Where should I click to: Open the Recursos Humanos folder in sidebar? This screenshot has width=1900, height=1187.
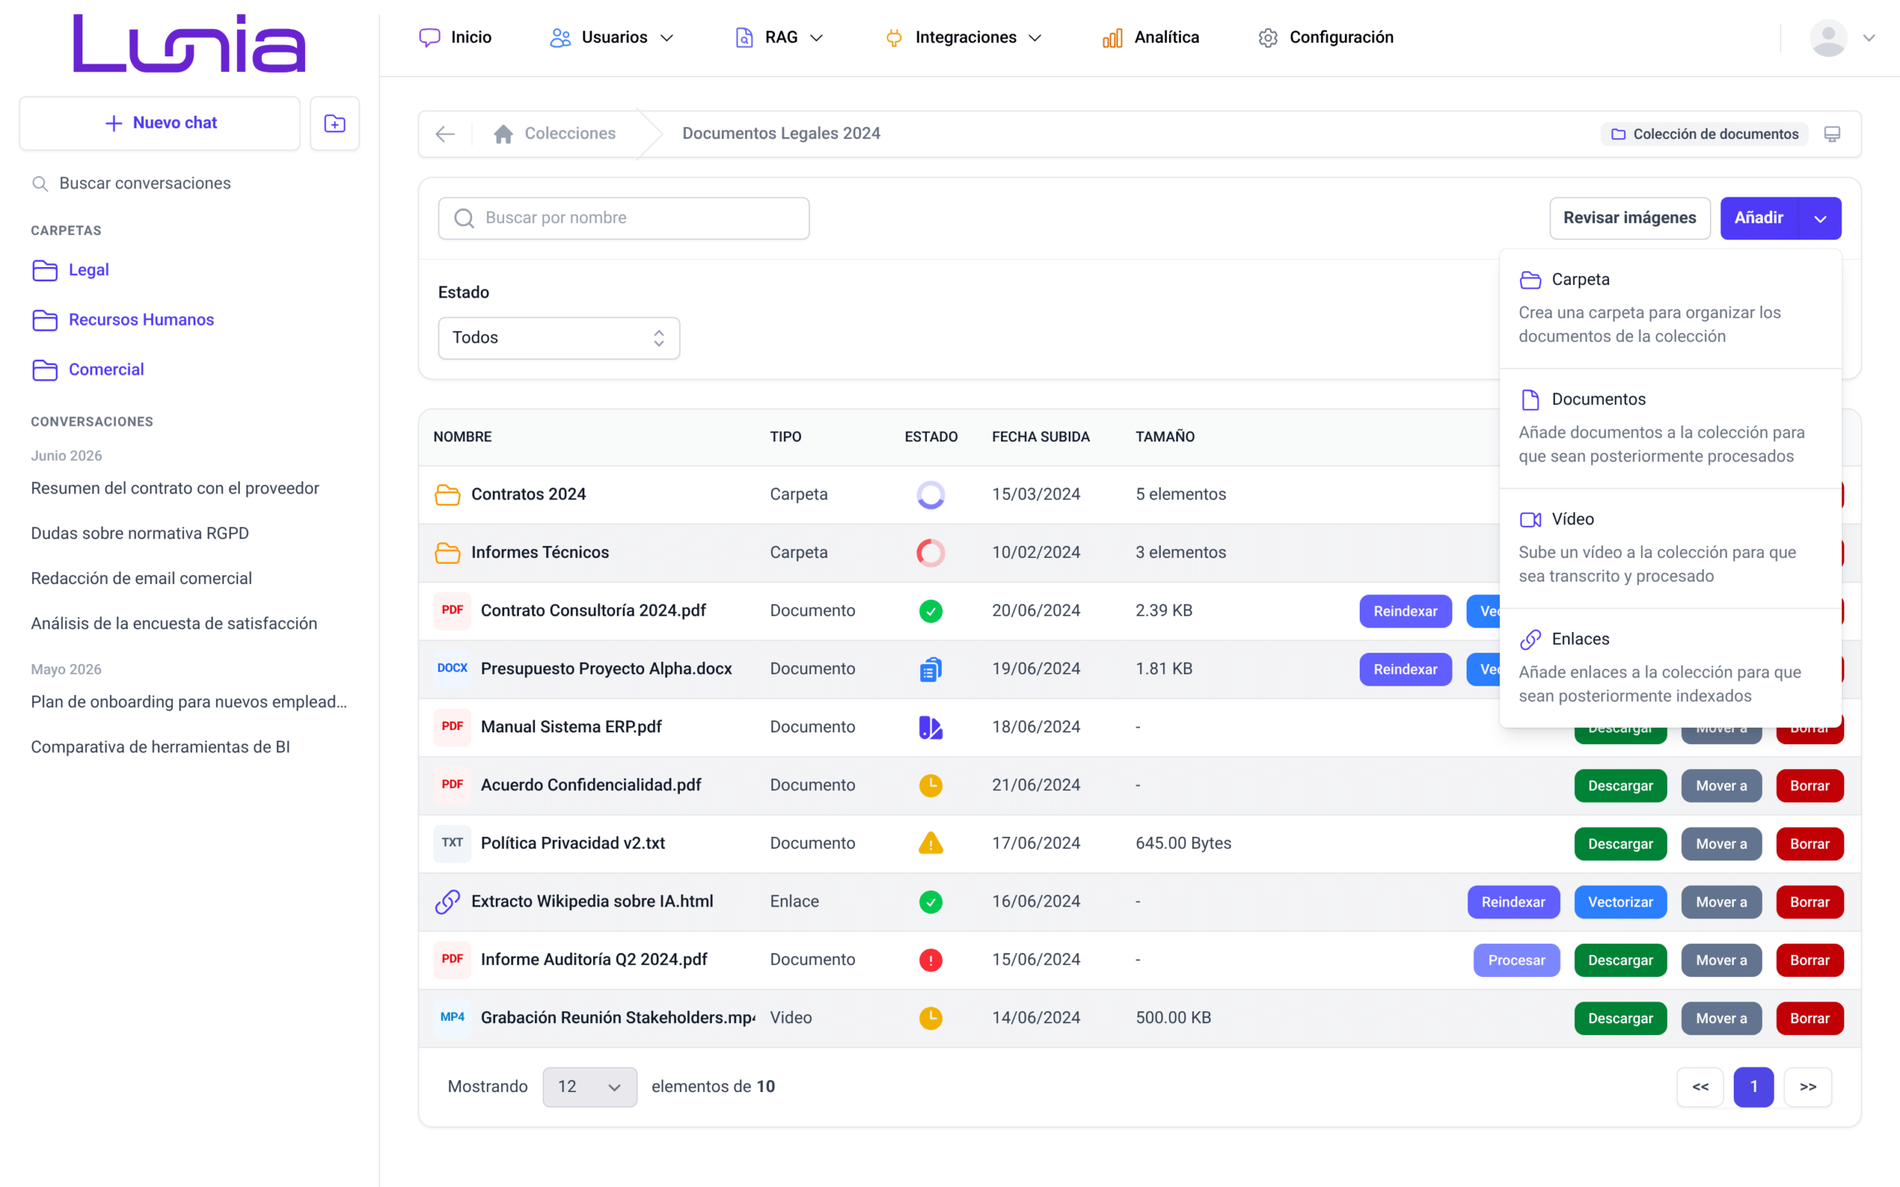pos(123,320)
